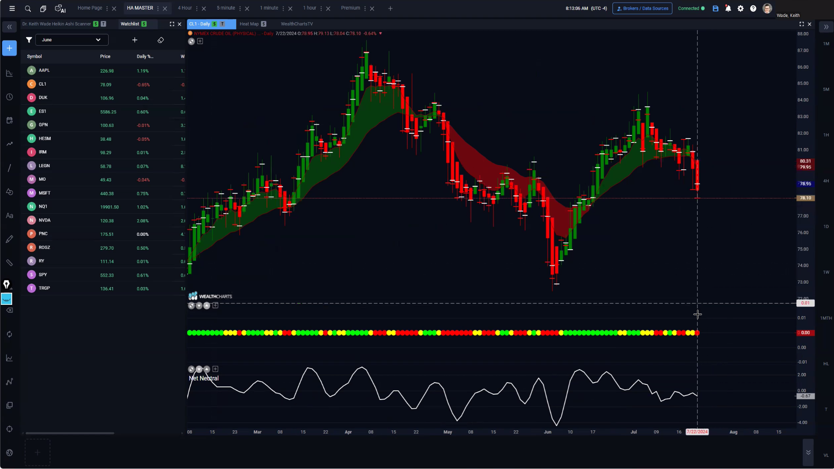This screenshot has height=469, width=834.
Task: Click the Connected status indicator
Action: point(691,8)
